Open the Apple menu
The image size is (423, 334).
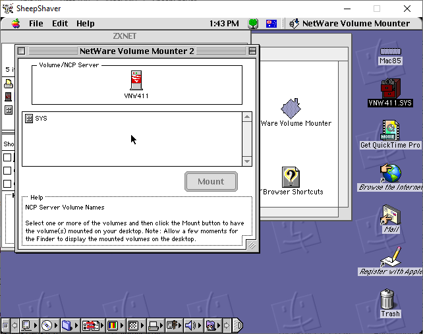tap(16, 24)
